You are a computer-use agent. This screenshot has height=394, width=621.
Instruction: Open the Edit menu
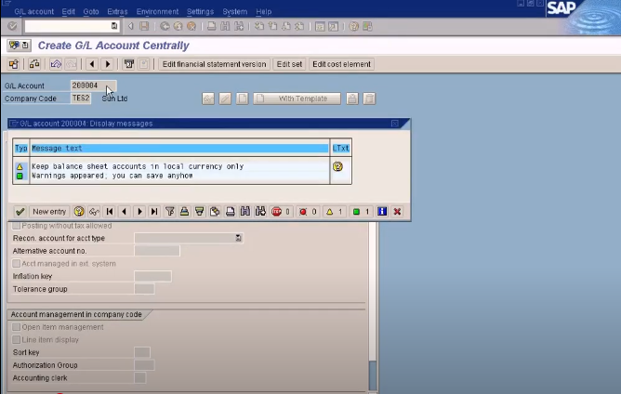68,11
